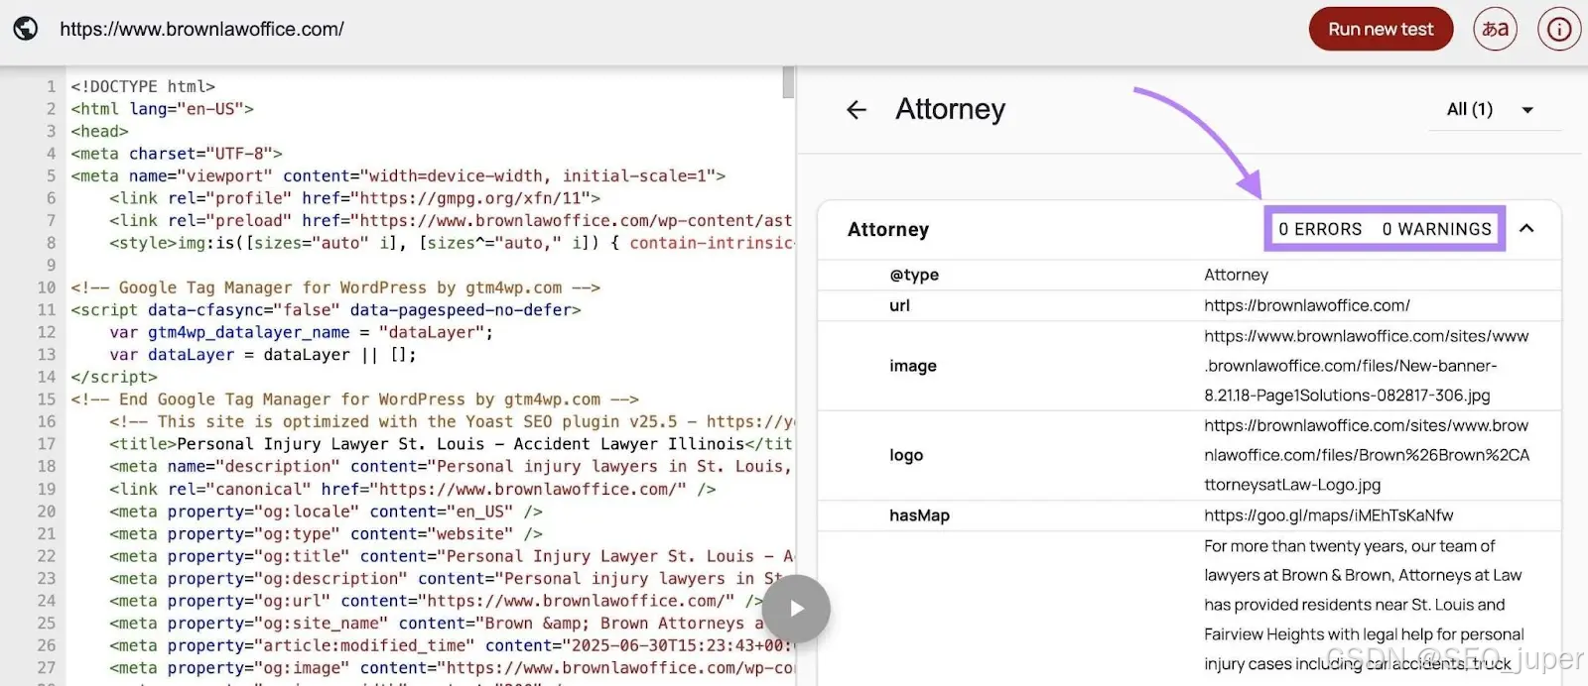This screenshot has width=1588, height=686.
Task: Click the var gtm4wp_datalayer_name code line
Action: pyautogui.click(x=301, y=332)
